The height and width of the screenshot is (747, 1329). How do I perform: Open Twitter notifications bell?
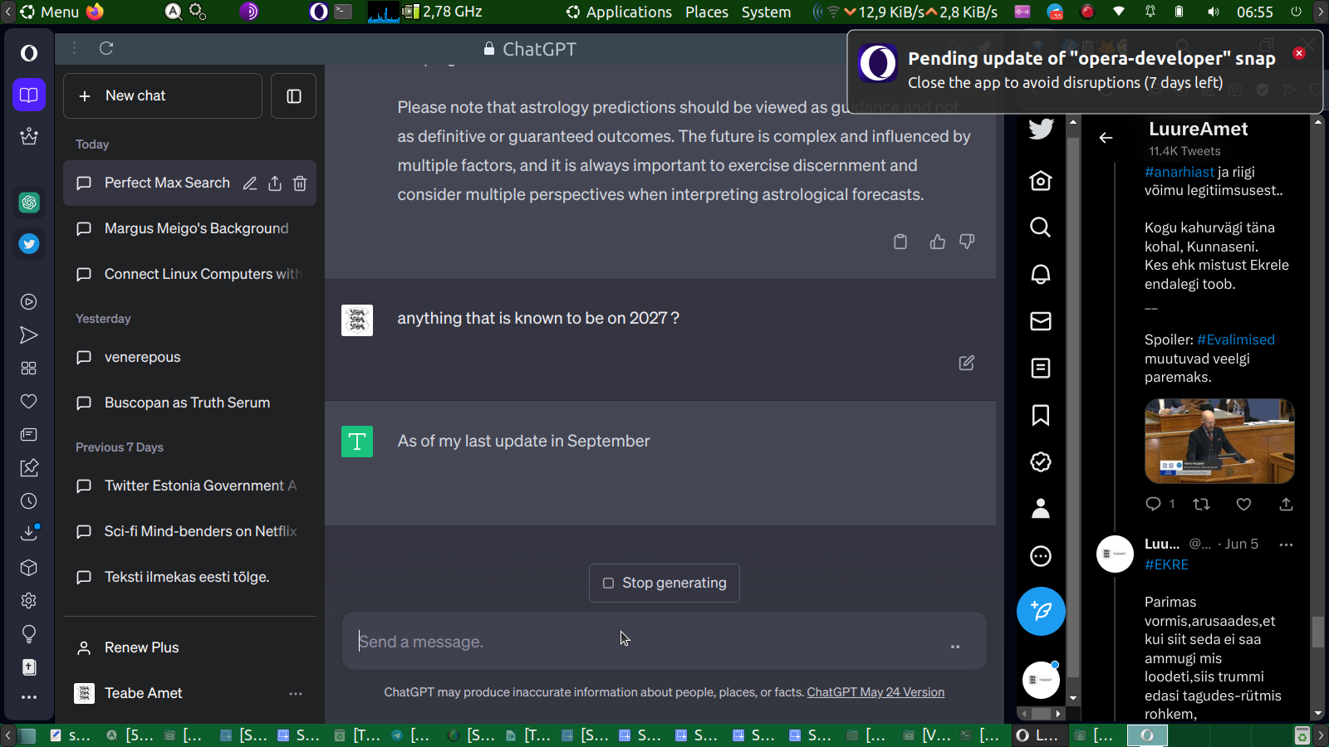[1041, 274]
